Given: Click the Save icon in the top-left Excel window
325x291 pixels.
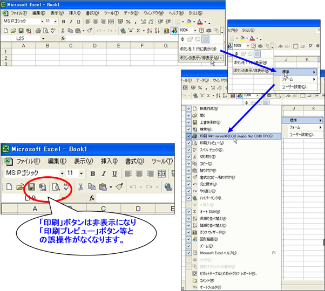Looking at the screenshot, I should click(21, 31).
